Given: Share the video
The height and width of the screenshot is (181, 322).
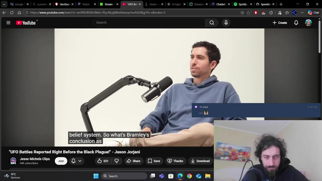Looking at the screenshot, I should (134, 161).
